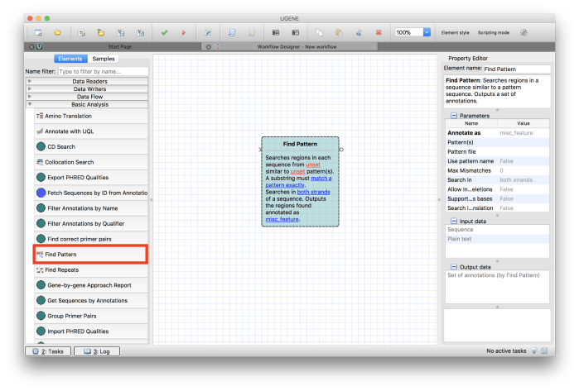Collapse the Output data section toggle

(x=453, y=267)
